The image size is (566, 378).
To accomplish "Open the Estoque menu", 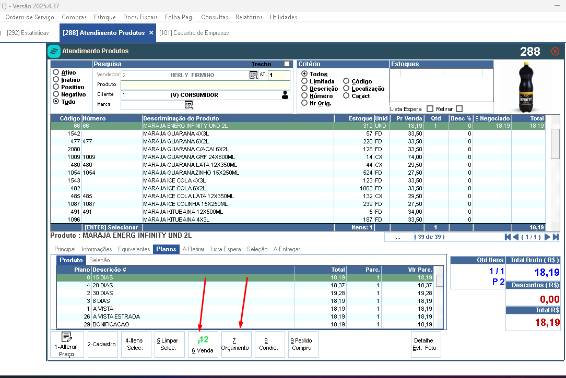I will point(104,17).
